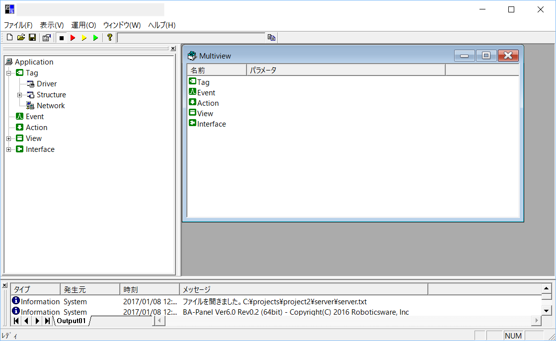Click the yellow play arrow
The image size is (556, 341).
click(x=84, y=38)
